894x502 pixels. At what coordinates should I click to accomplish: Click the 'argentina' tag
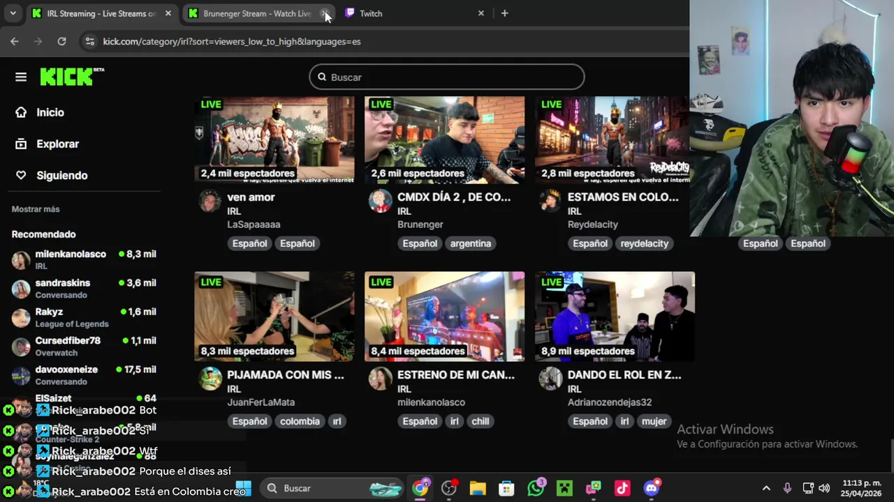(x=471, y=243)
